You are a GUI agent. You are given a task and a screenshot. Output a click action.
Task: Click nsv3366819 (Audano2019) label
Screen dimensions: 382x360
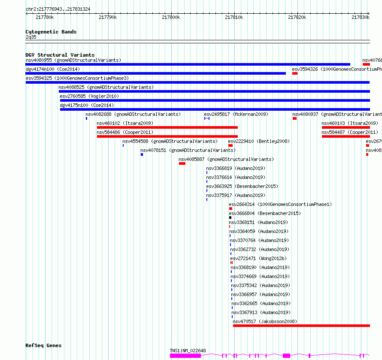point(236,168)
